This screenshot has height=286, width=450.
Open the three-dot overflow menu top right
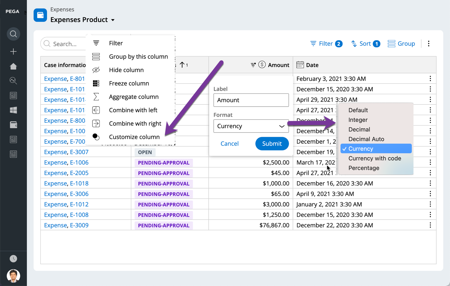429,44
